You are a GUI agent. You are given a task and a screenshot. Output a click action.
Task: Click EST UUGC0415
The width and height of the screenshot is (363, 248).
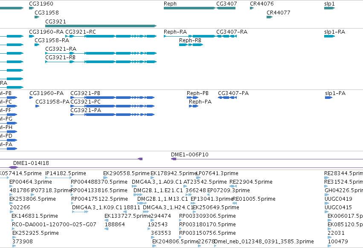(x=326, y=212)
